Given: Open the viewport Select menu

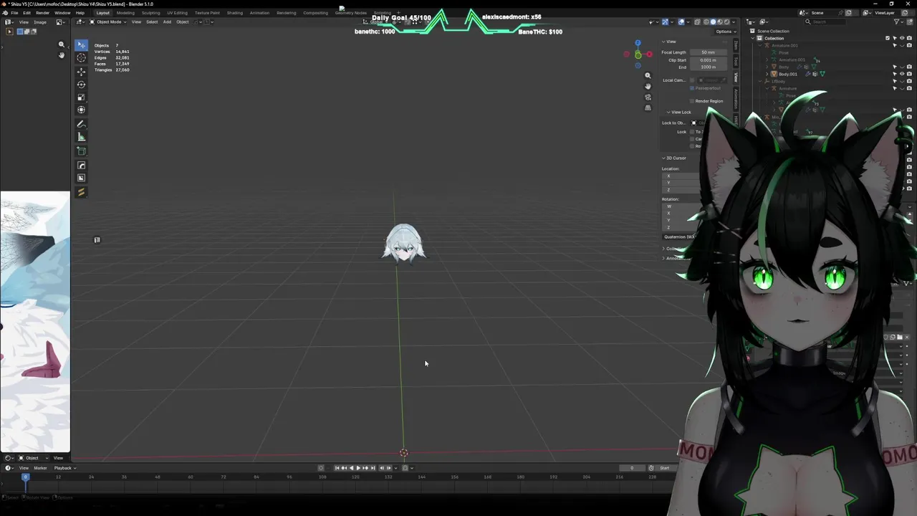Looking at the screenshot, I should pyautogui.click(x=152, y=21).
